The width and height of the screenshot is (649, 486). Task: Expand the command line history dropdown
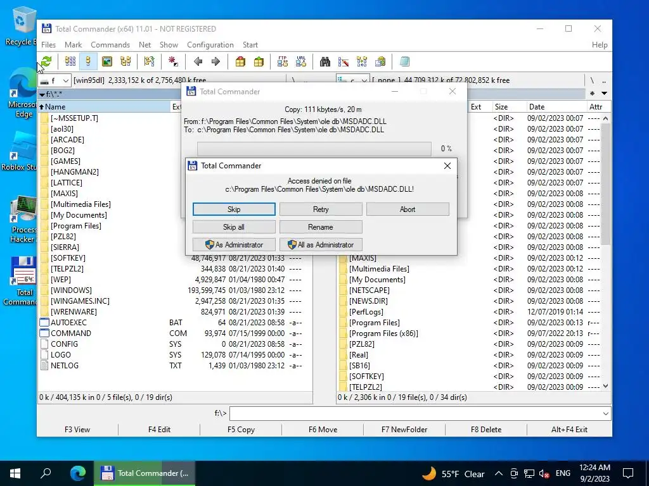pos(606,413)
